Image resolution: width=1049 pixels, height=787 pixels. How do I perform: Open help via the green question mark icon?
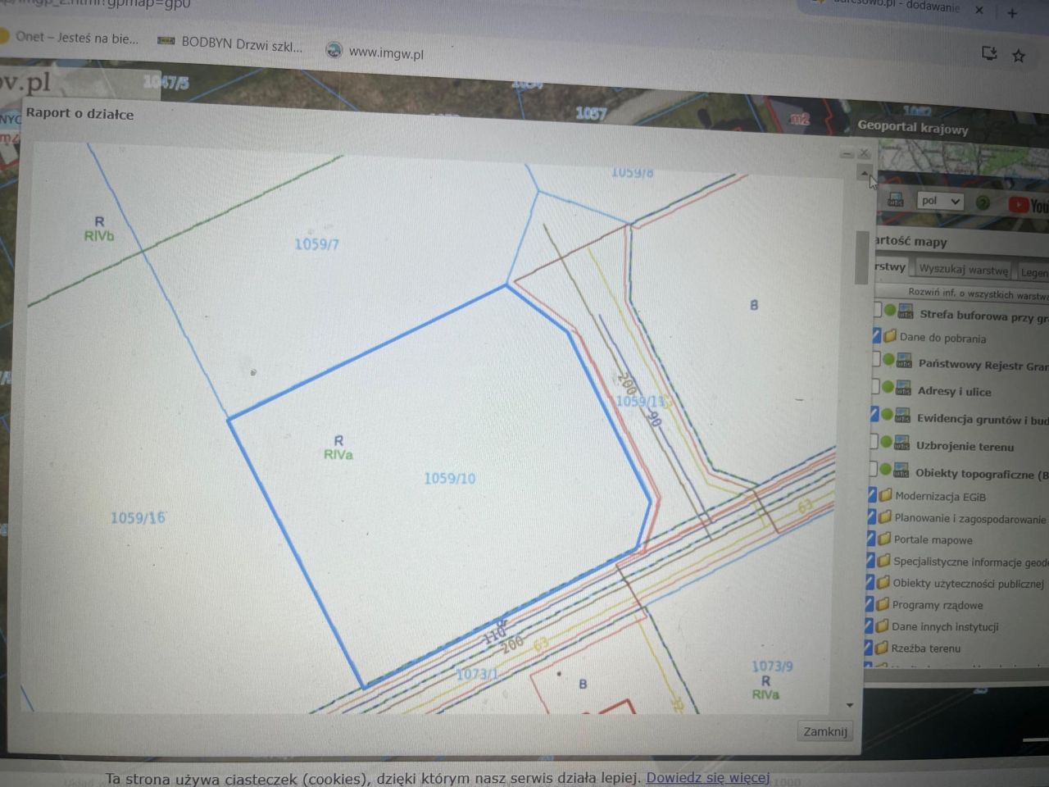pos(983,202)
